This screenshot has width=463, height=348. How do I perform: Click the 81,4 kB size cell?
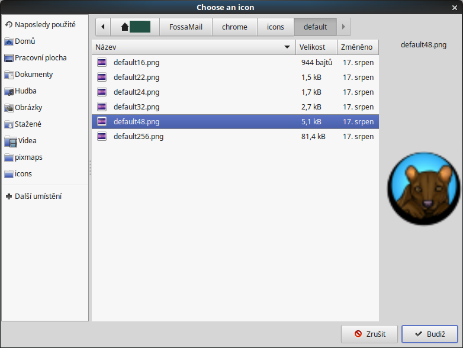(x=313, y=136)
